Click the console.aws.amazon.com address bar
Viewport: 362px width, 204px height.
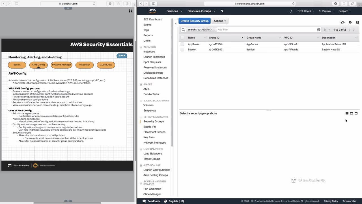(250, 4)
